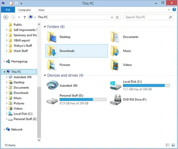Switch to large icons view layout icon
Screen dimensions: 178x149
[173, 145]
